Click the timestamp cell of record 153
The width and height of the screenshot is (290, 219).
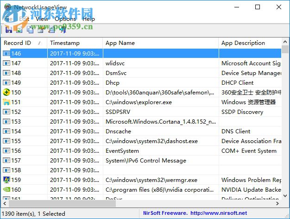(75, 122)
